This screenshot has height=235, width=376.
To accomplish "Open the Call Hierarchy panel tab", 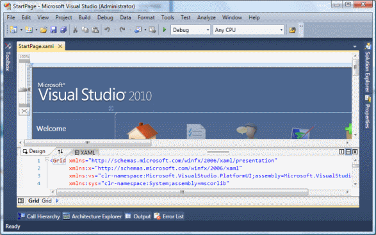I will [x=39, y=216].
